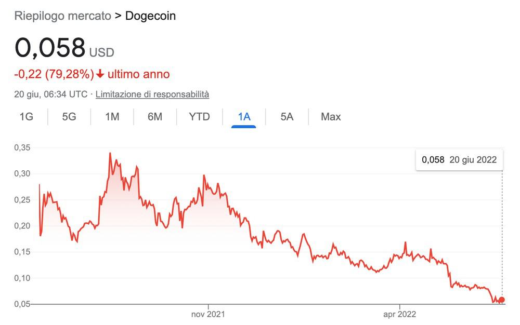520x325 pixels.
Task: Click the Dogecoin breadcrumb title
Action: (150, 16)
